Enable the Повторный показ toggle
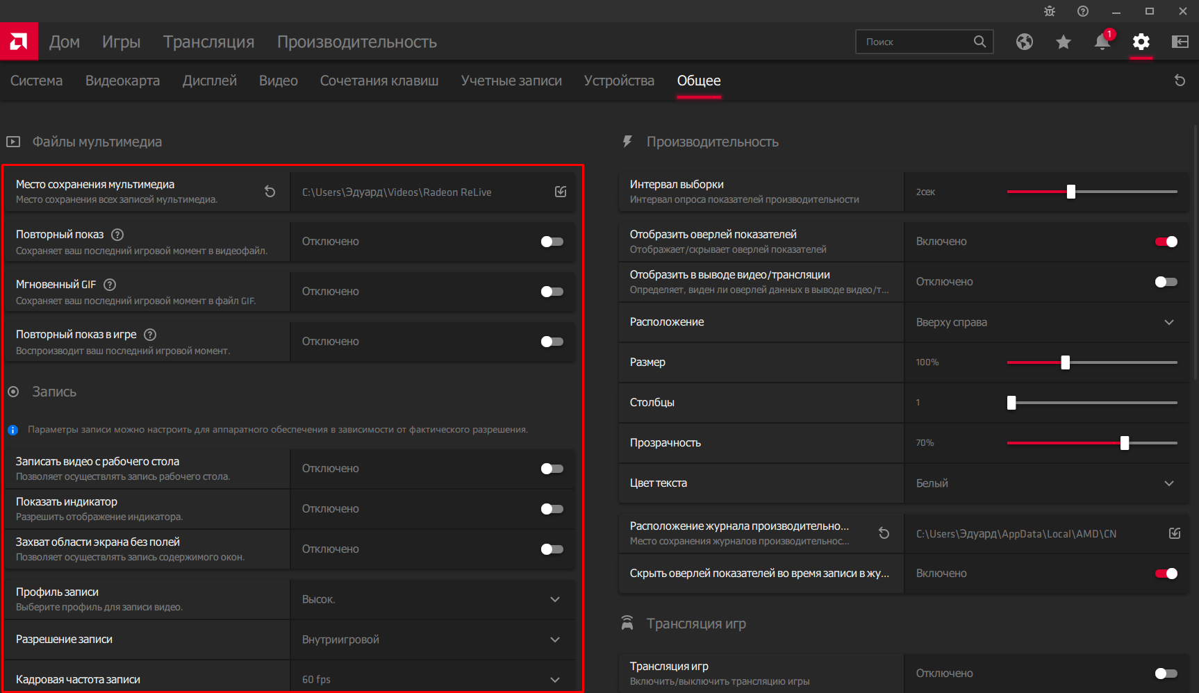1199x693 pixels. pyautogui.click(x=552, y=242)
